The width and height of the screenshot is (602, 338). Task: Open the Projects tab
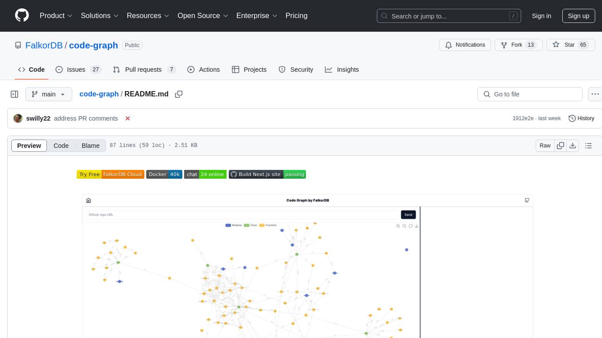tap(249, 69)
